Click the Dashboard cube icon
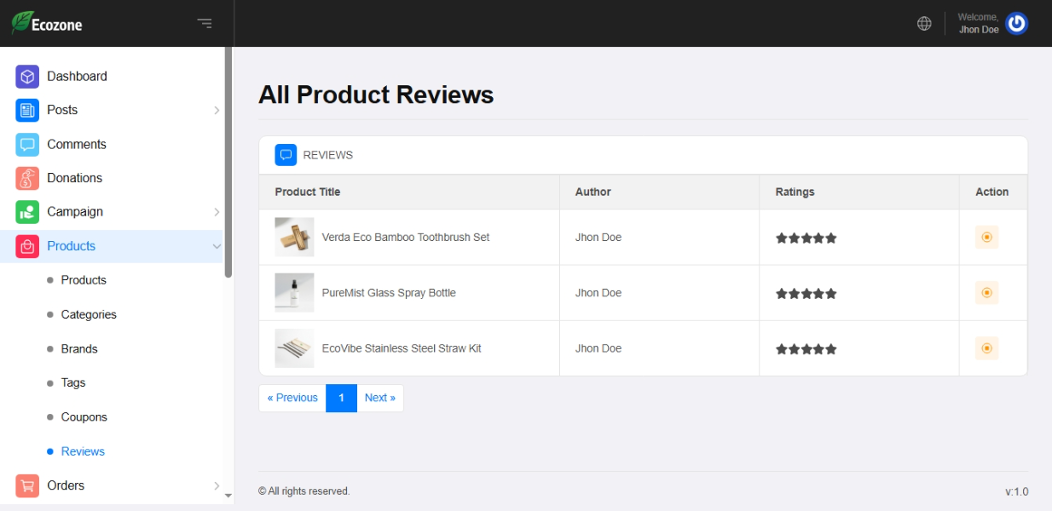The height and width of the screenshot is (511, 1052). pyautogui.click(x=27, y=77)
